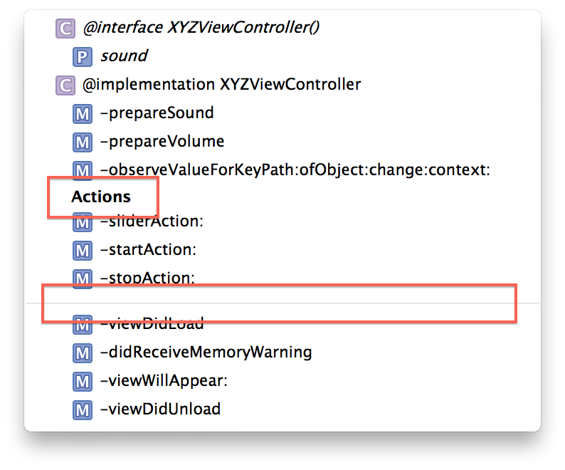Click the C class icon beside @interface XYZViewController()

click(65, 28)
